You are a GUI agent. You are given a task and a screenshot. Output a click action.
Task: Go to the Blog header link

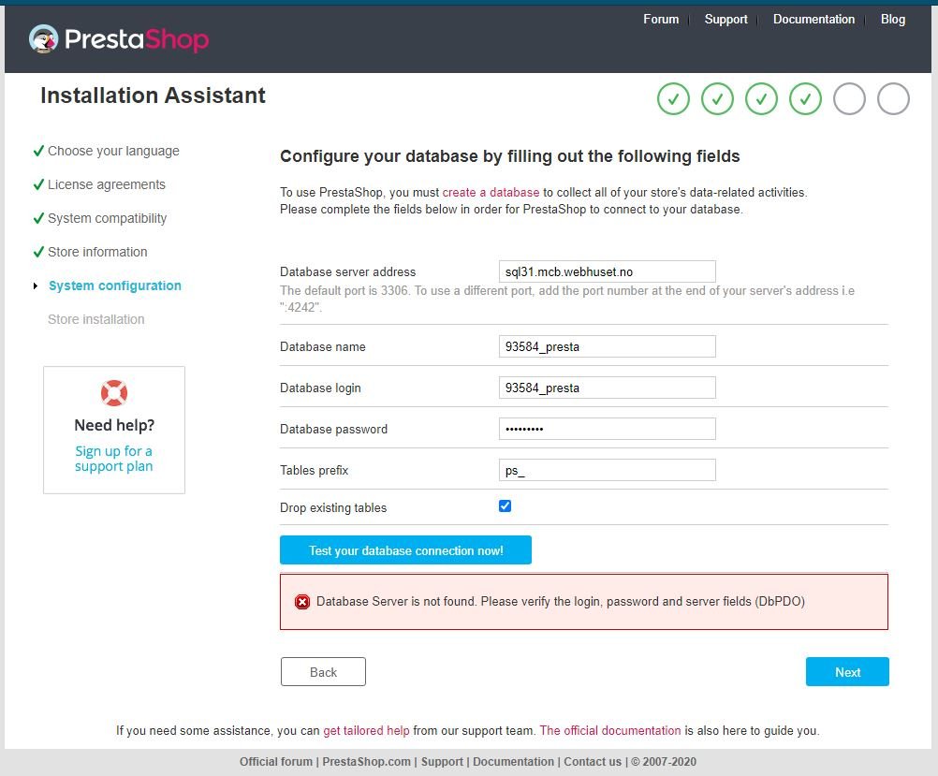[x=893, y=20]
